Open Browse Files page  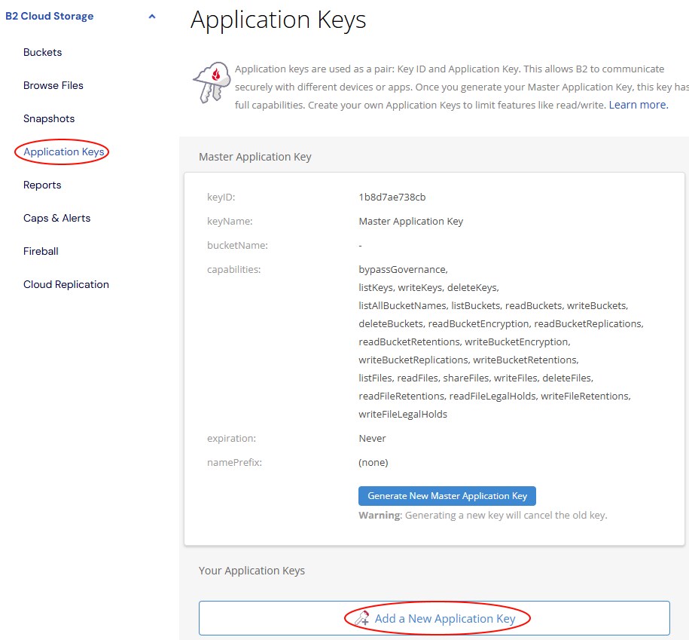[53, 85]
